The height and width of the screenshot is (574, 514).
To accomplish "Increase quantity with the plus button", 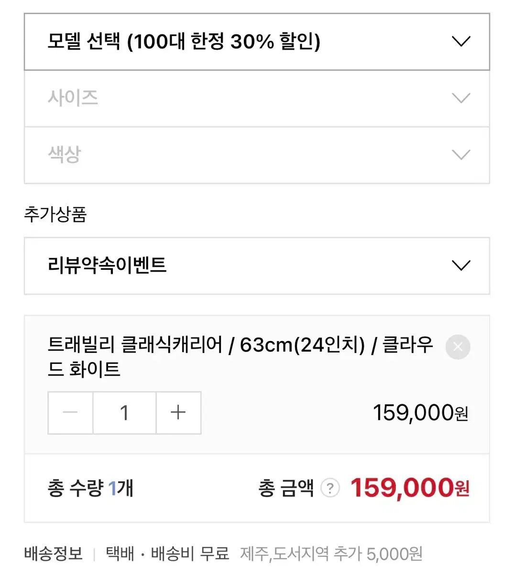I will (x=178, y=412).
